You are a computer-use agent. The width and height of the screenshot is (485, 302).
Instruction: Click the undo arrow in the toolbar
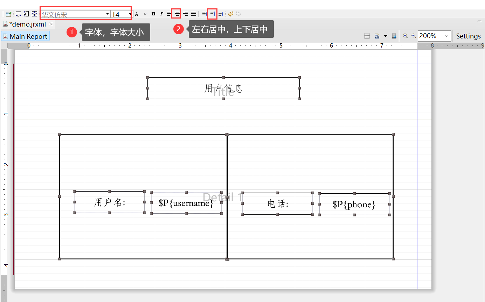[230, 14]
